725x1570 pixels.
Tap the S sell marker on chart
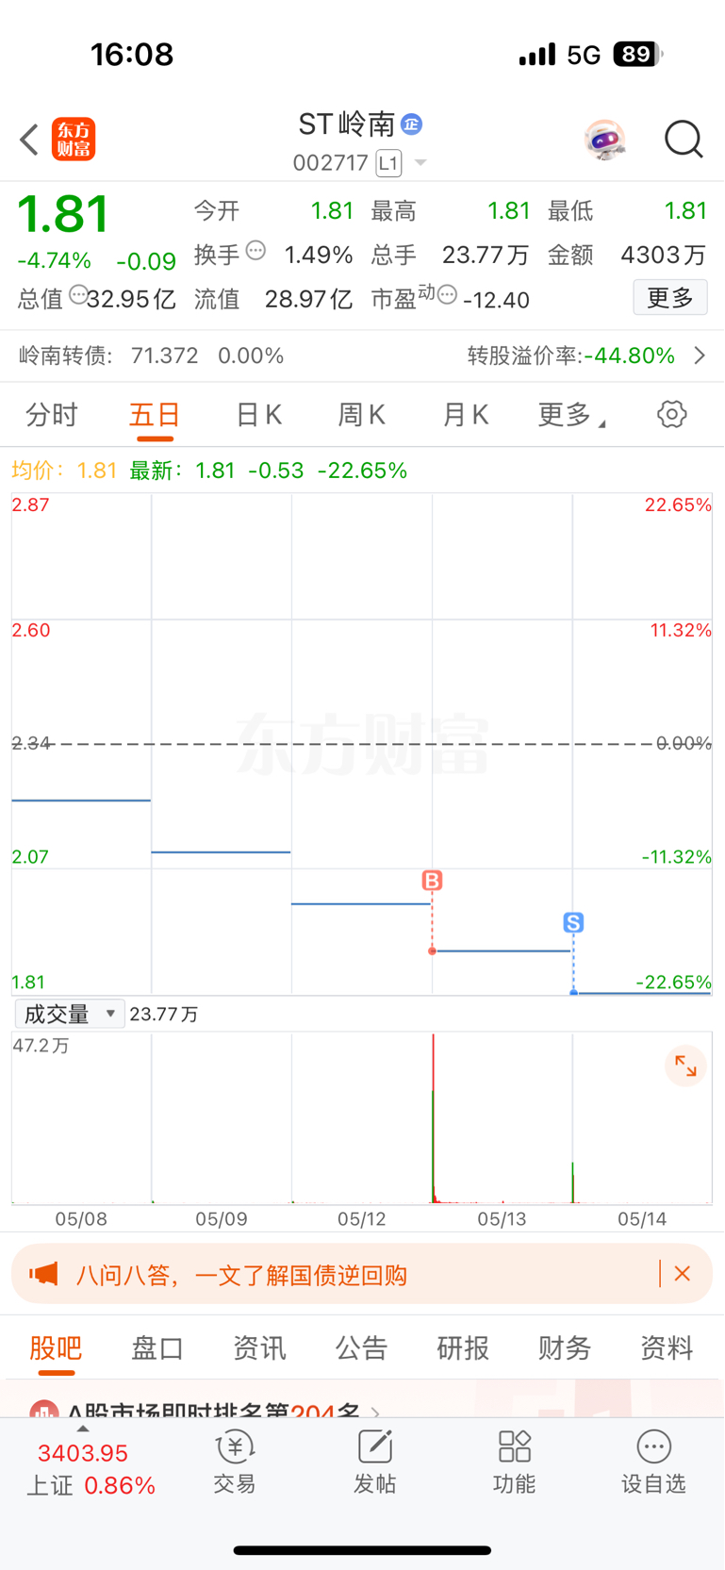coord(573,922)
